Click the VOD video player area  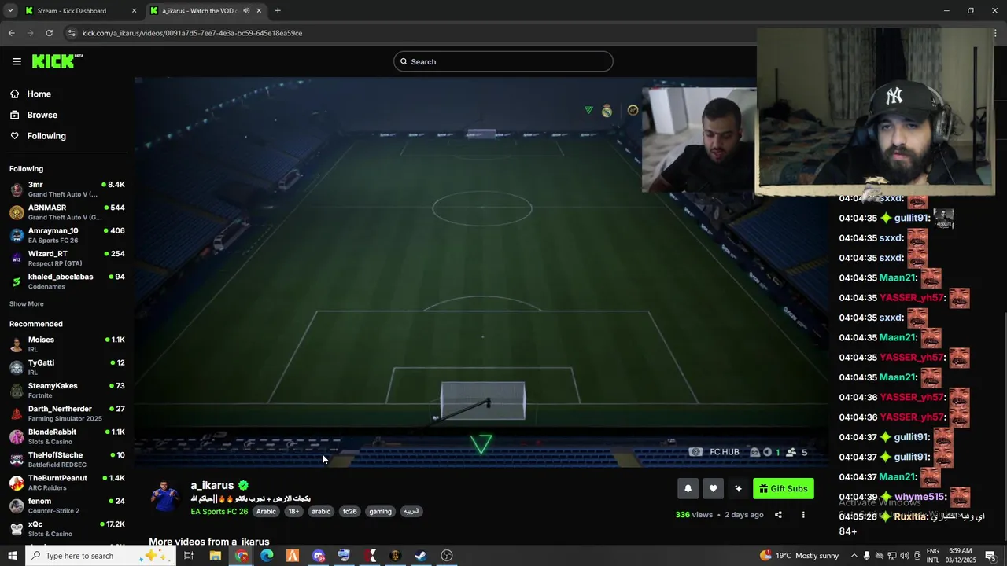point(481,271)
